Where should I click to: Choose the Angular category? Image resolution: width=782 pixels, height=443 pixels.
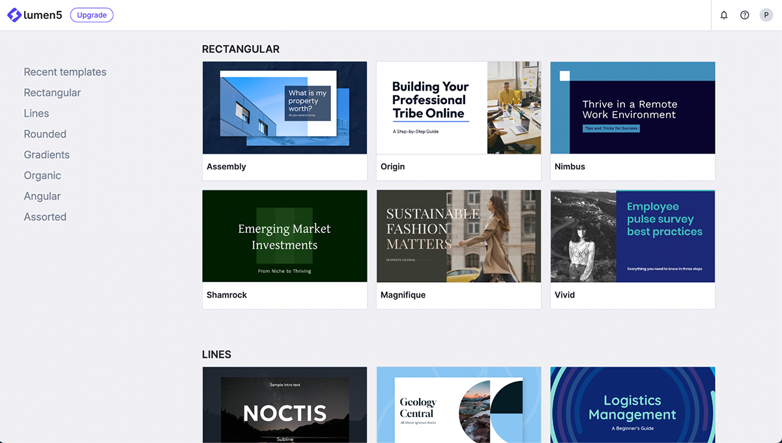click(42, 196)
